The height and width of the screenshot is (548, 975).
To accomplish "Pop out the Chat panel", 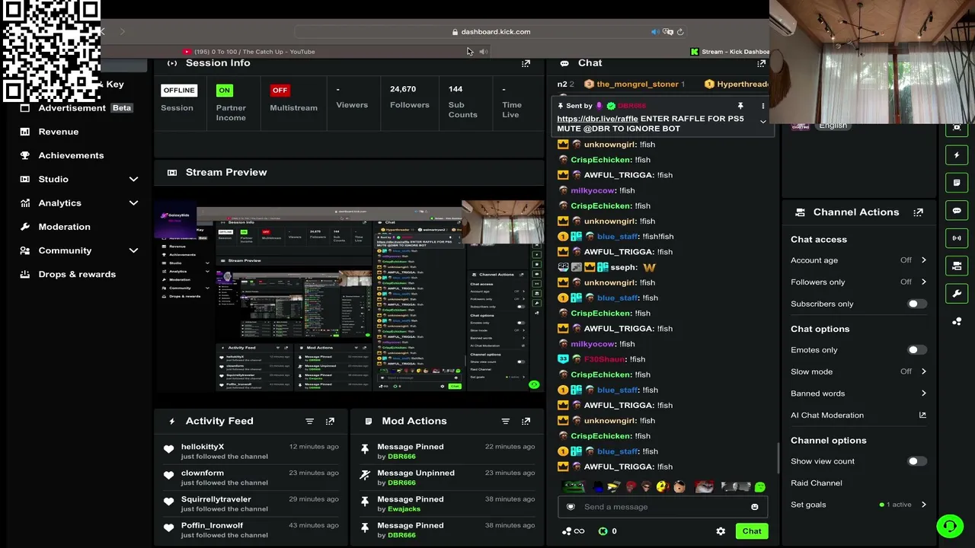I will [x=761, y=63].
